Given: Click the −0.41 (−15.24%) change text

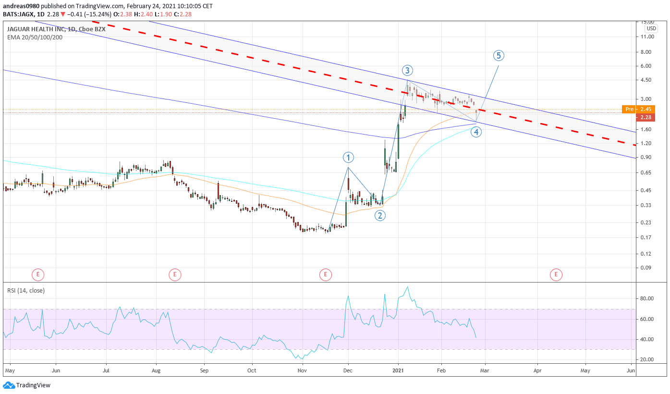Looking at the screenshot, I should point(90,14).
